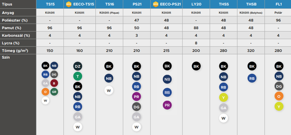Click the THSB type header
The width and height of the screenshot is (291, 135).
click(x=251, y=4)
